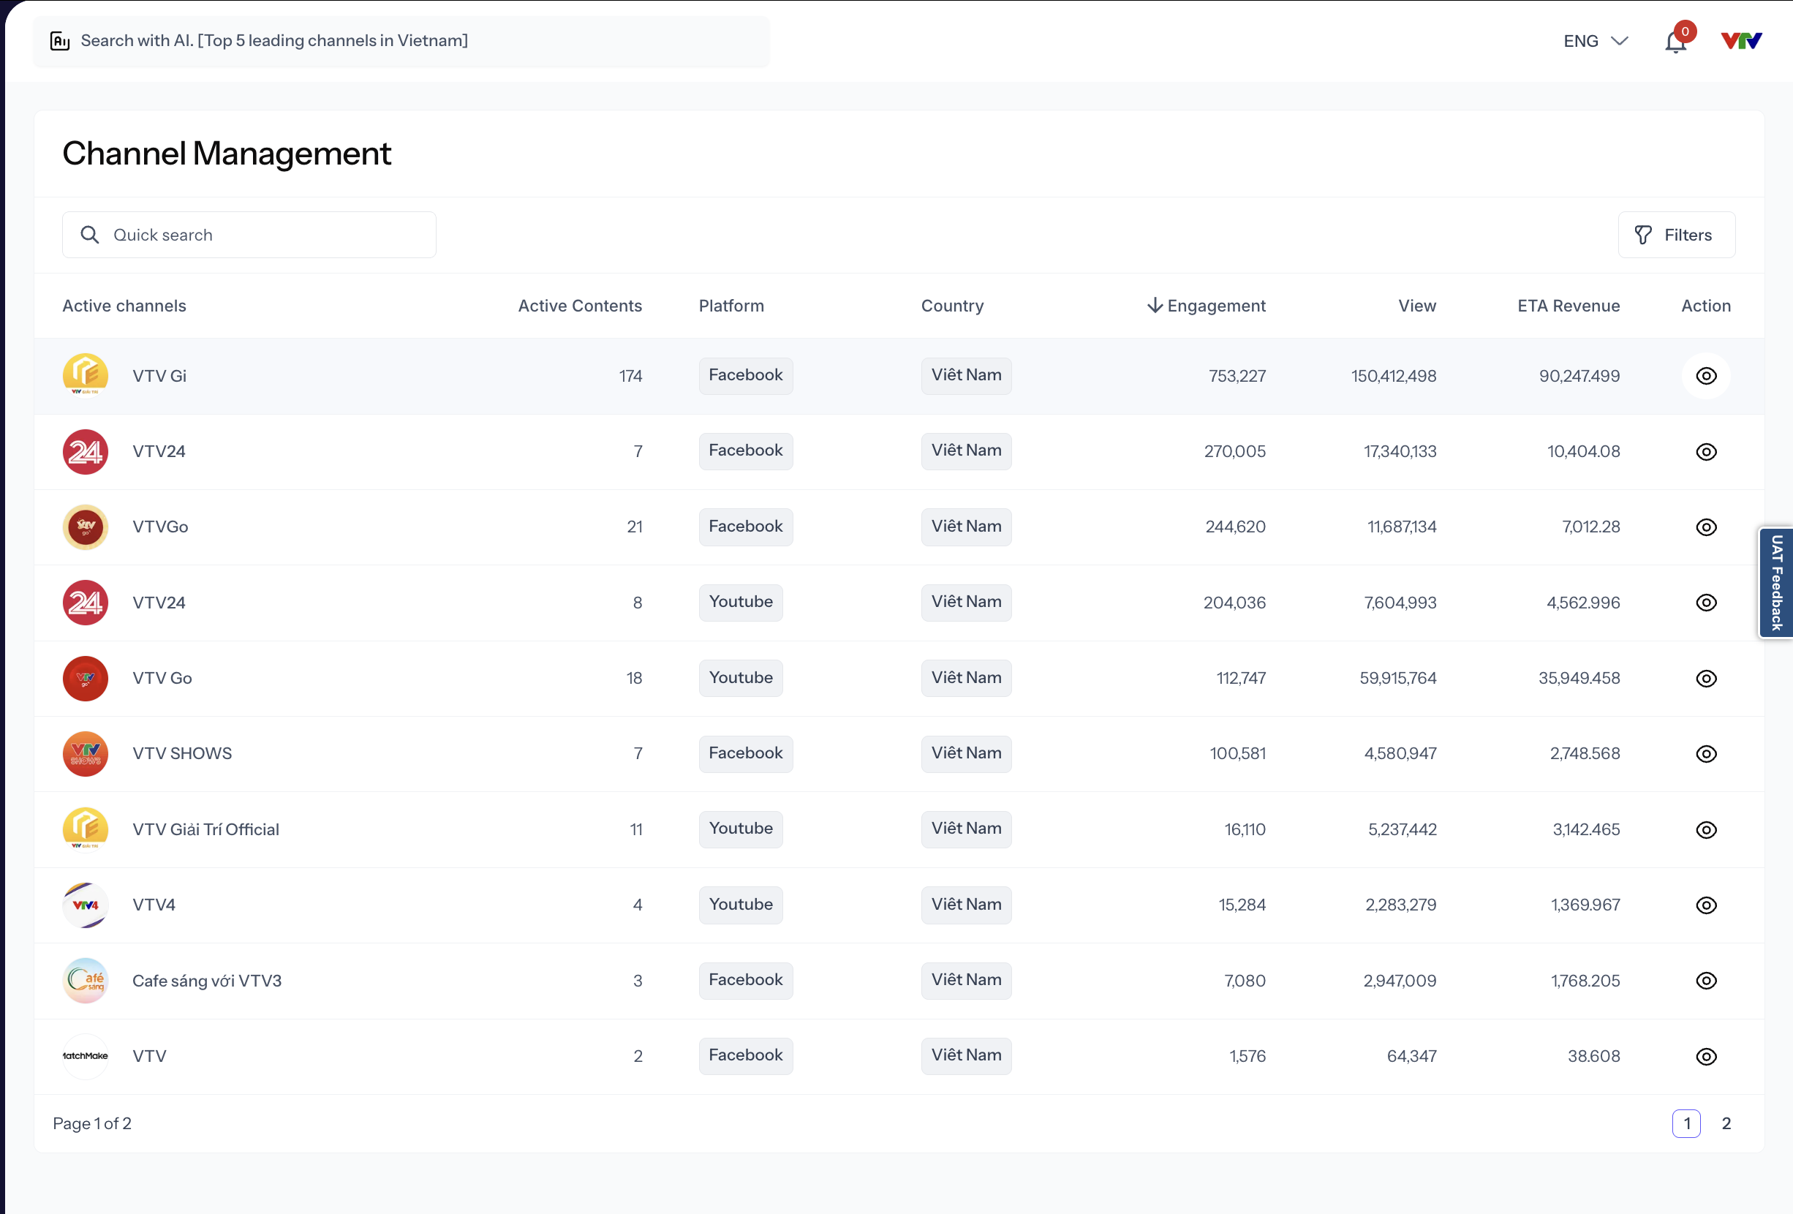This screenshot has width=1793, height=1214.
Task: Click channel name Cafe sáng với VTV3
Action: click(207, 980)
